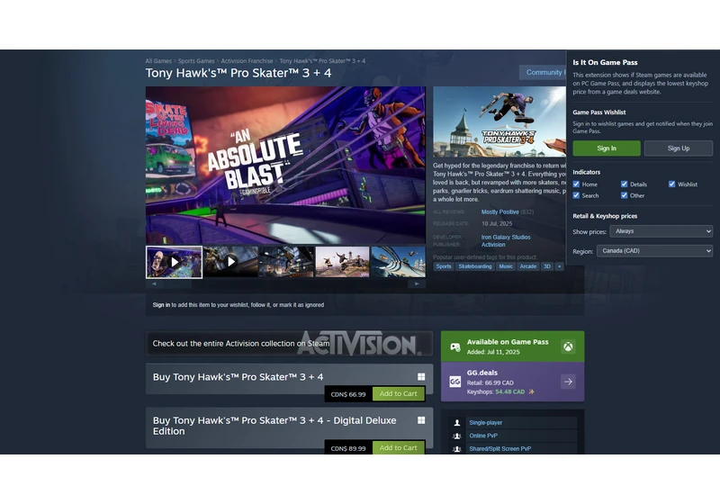The height and width of the screenshot is (504, 720).
Task: Toggle the Other indicator checkbox
Action: (x=624, y=195)
